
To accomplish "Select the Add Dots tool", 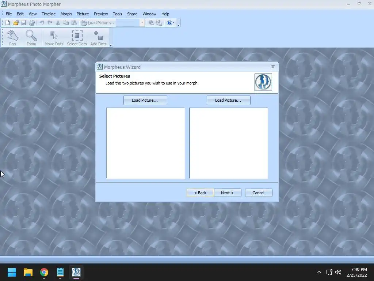I will [x=98, y=38].
